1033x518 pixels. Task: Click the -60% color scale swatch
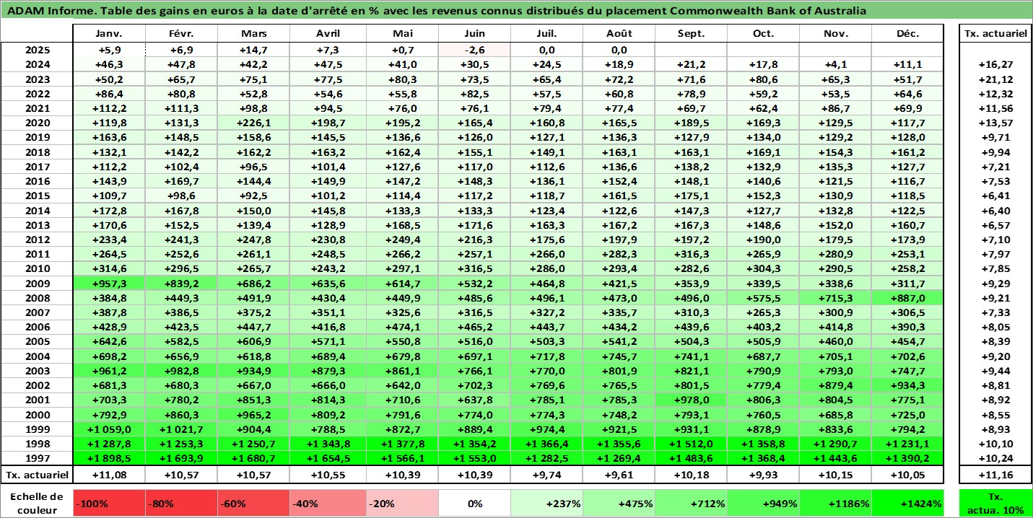point(255,504)
